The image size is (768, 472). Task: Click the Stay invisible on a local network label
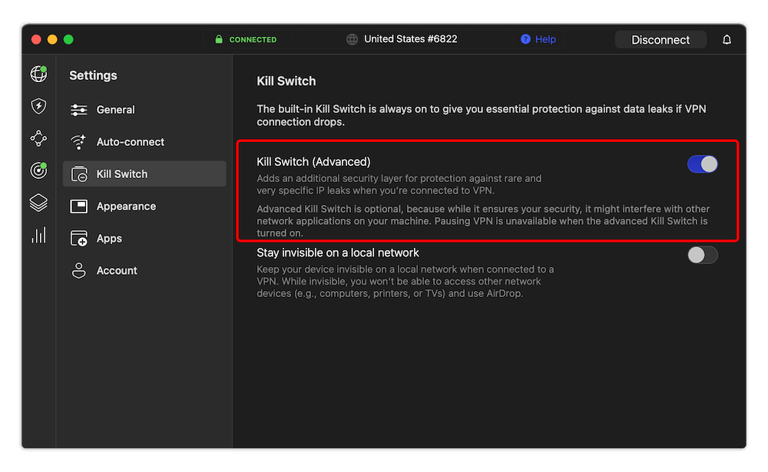338,253
